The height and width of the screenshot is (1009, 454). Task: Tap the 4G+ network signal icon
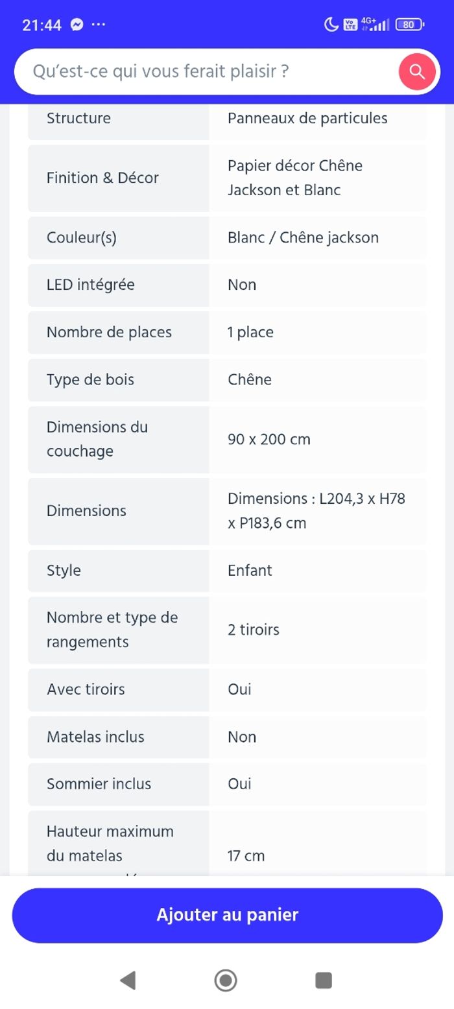pyautogui.click(x=376, y=24)
